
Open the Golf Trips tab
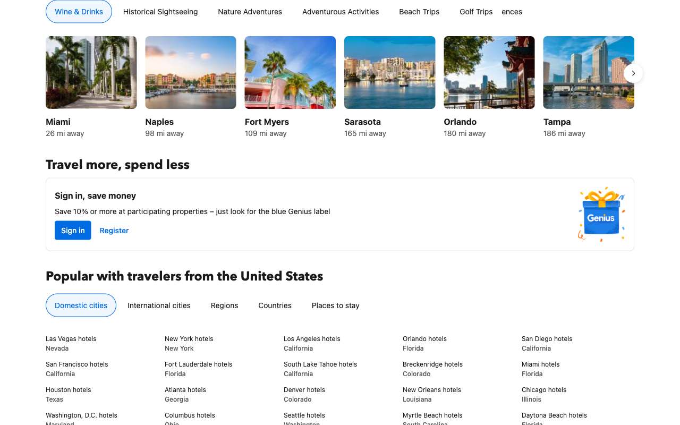[476, 12]
